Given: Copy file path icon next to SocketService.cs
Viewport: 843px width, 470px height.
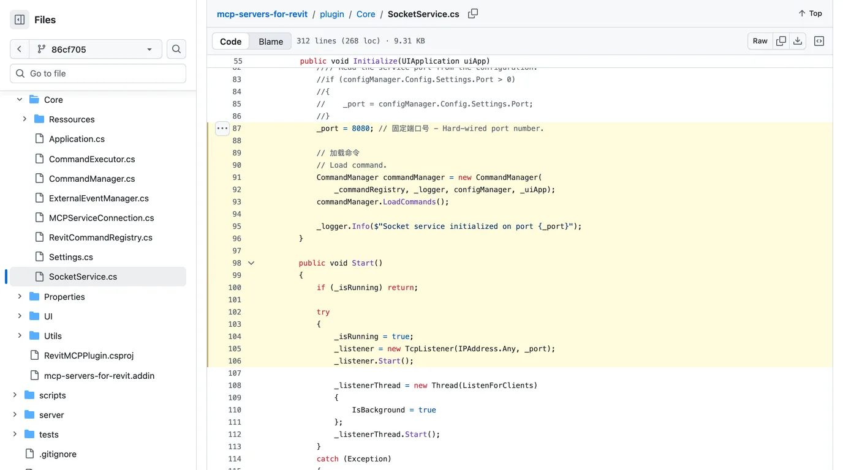Looking at the screenshot, I should pos(473,13).
